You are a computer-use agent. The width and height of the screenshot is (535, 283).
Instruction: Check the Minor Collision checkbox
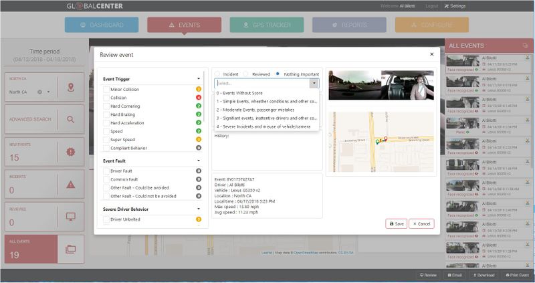tap(106, 88)
